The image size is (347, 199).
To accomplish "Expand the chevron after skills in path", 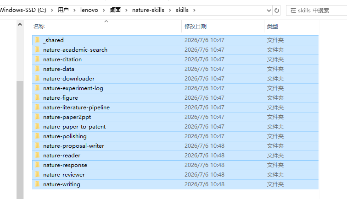I will (x=194, y=10).
